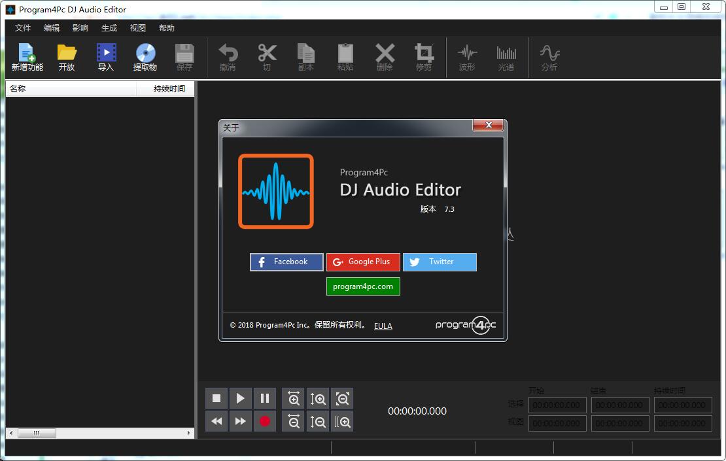This screenshot has height=461, width=726.
Task: Open the 影响 effects menu
Action: coord(80,28)
